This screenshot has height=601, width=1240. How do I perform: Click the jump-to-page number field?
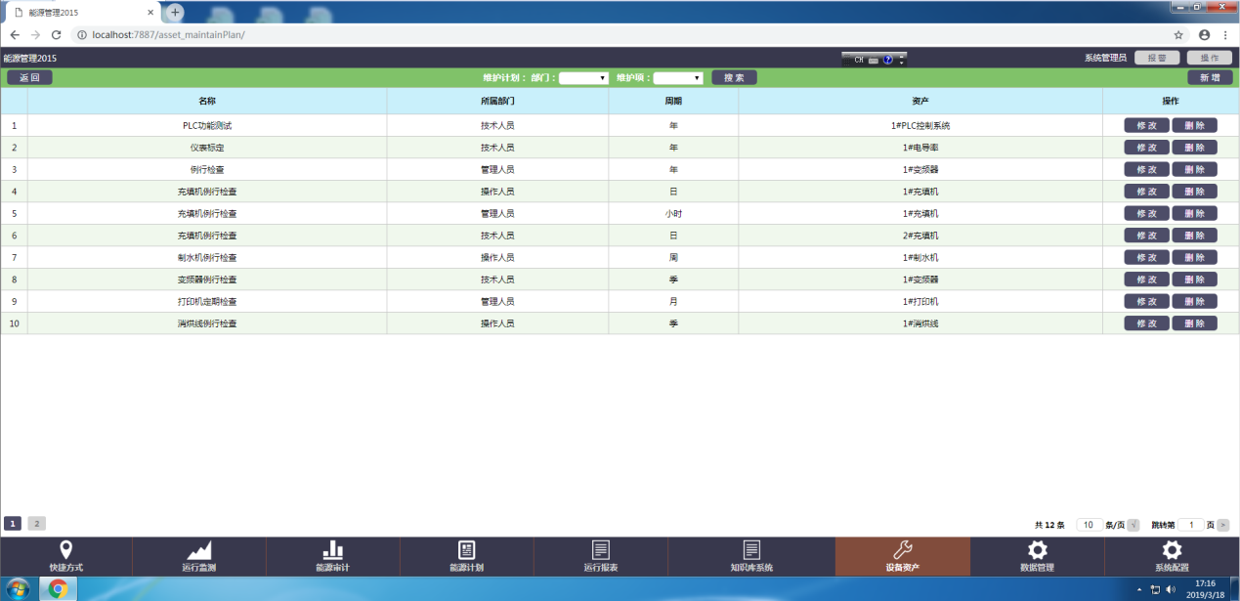point(1190,525)
